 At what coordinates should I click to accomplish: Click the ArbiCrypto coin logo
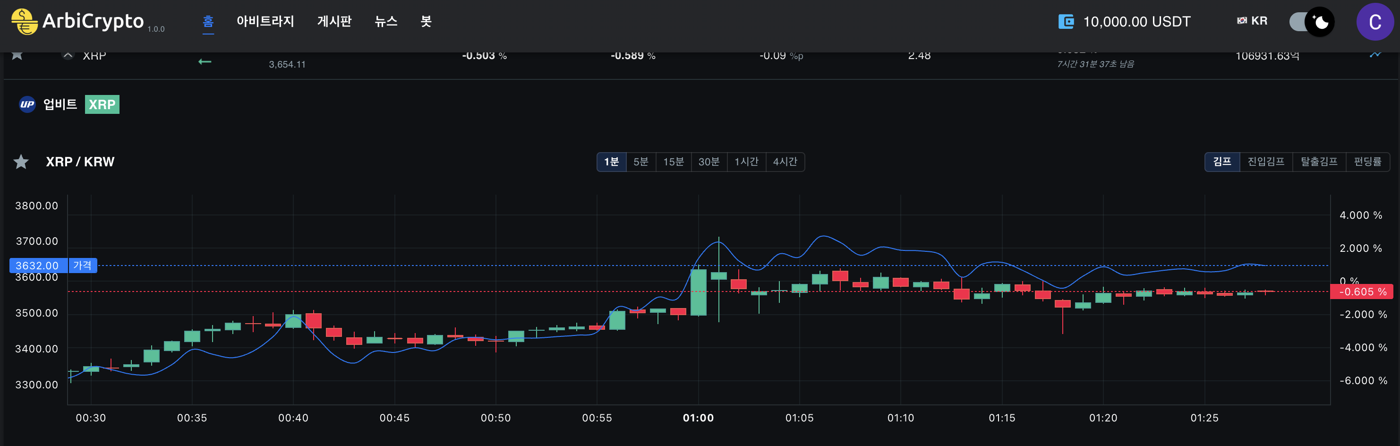click(x=24, y=22)
